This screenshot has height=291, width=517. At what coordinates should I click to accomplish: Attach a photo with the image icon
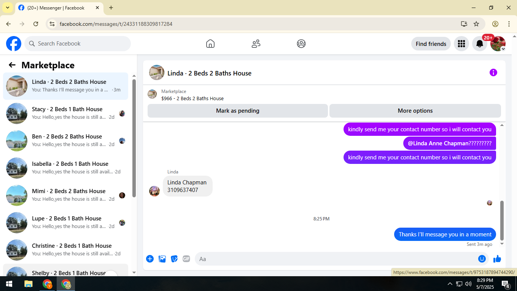tap(162, 259)
